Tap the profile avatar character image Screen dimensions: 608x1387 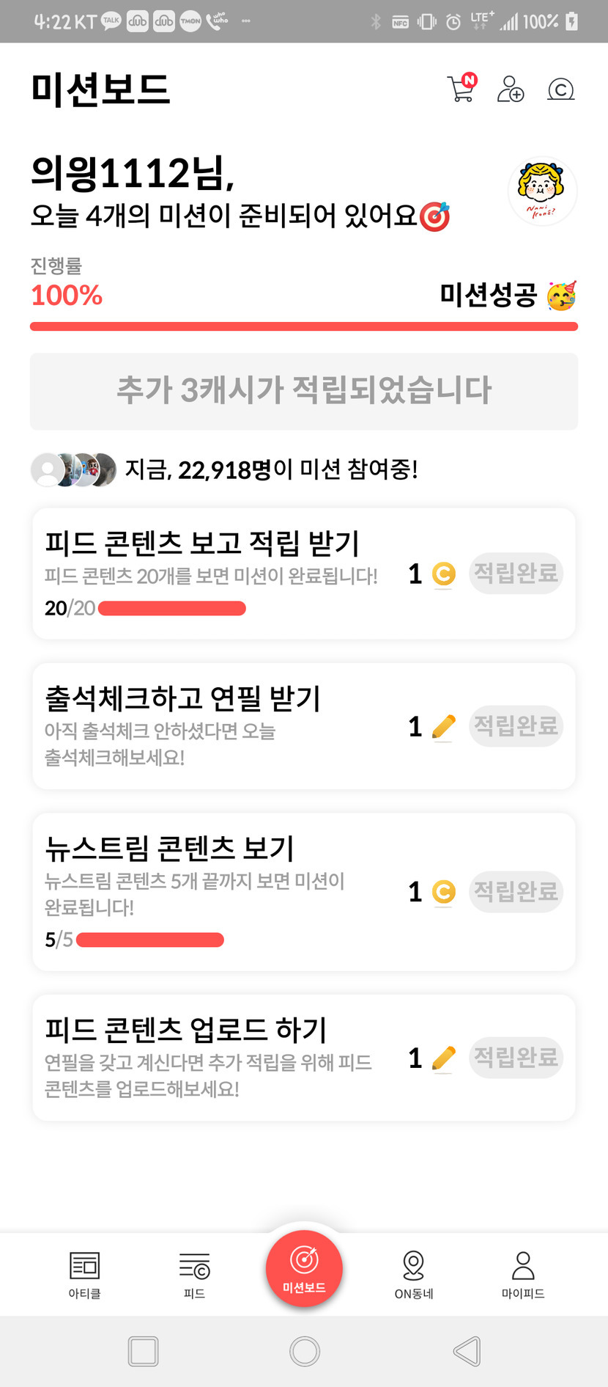point(542,191)
